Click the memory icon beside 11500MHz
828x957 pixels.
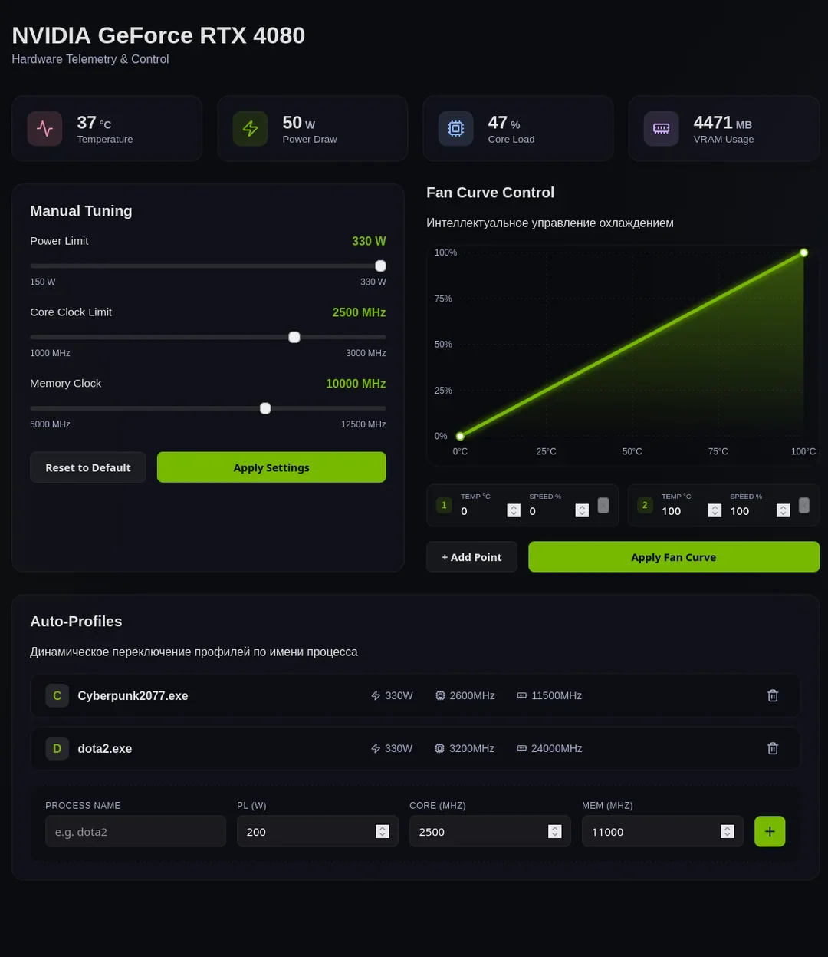click(522, 695)
